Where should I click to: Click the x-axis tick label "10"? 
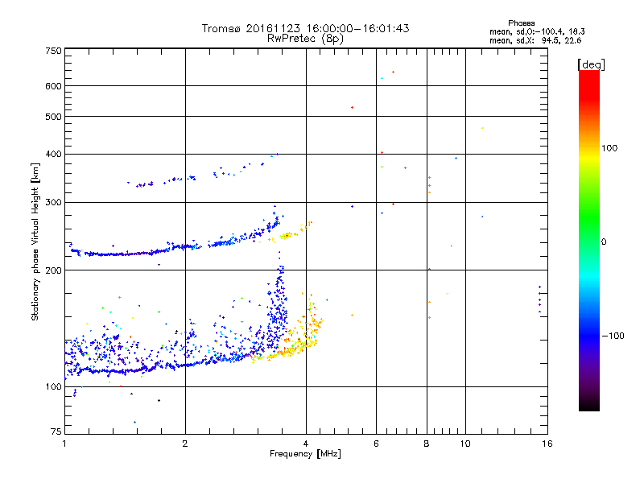(465, 444)
